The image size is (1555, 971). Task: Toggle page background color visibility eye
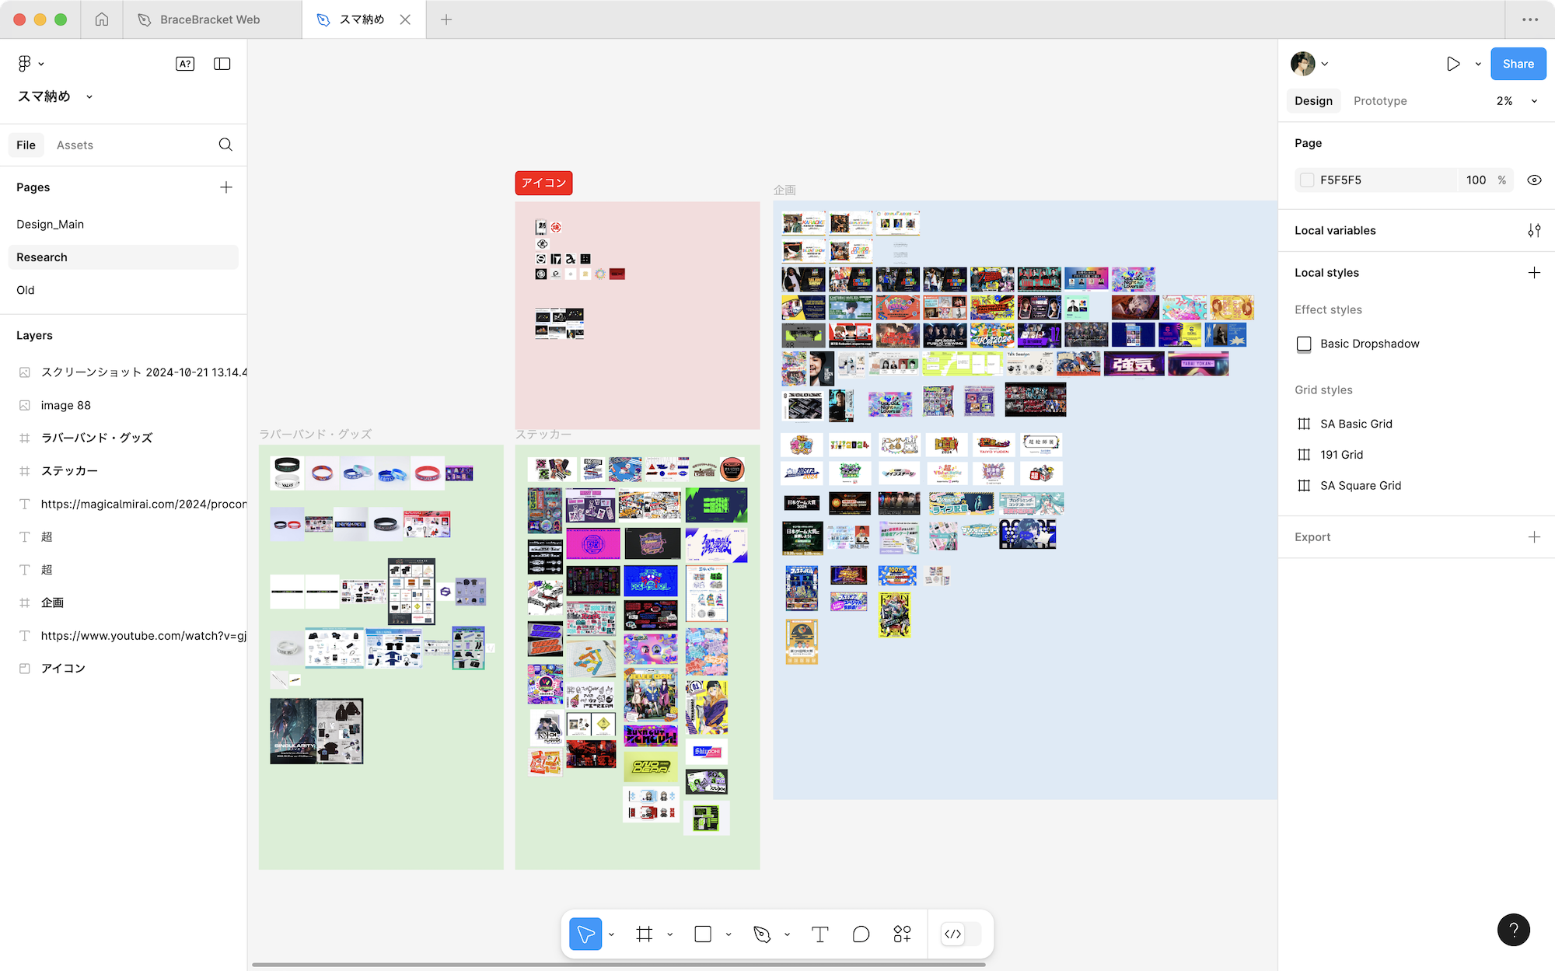point(1533,180)
